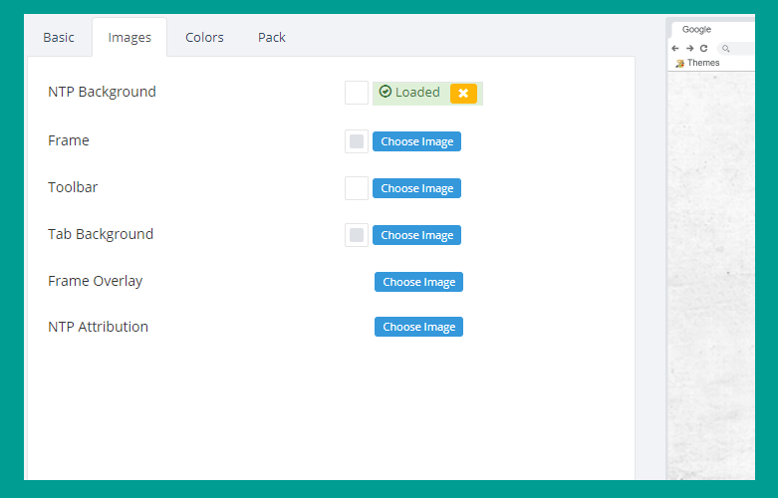Go to the Pack tab
778x498 pixels.
tap(271, 37)
